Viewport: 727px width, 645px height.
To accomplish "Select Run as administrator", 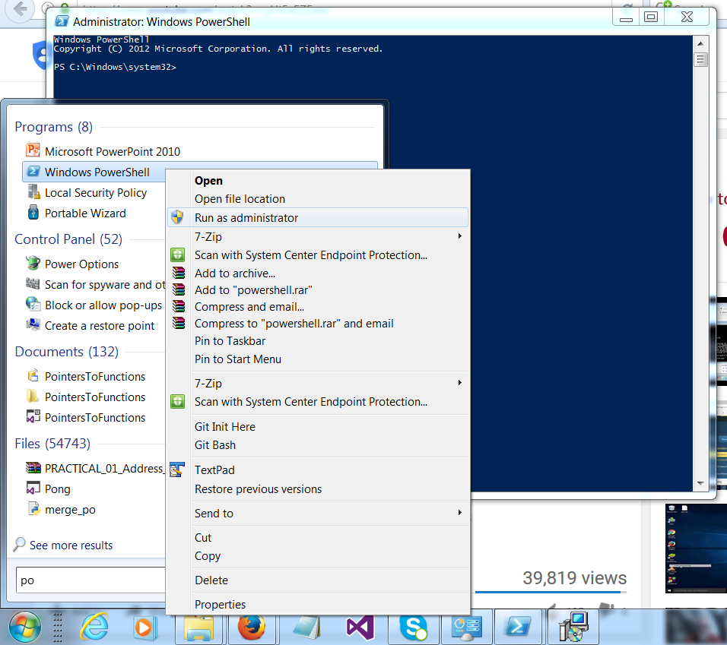I will [318, 217].
